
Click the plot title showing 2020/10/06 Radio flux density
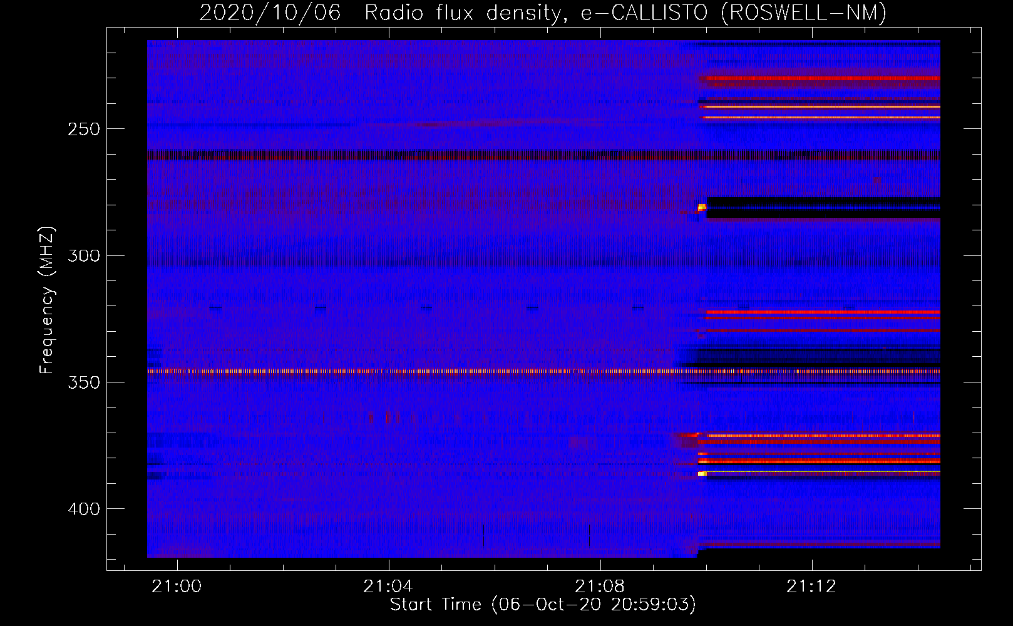coord(543,12)
